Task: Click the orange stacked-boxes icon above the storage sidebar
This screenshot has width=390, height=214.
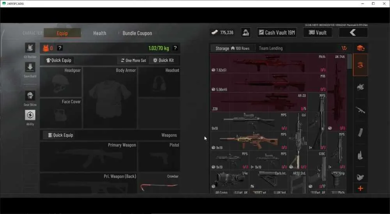Action: 360,48
